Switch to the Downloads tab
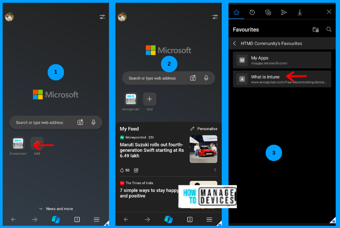This screenshot has height=228, width=340. coord(300,12)
